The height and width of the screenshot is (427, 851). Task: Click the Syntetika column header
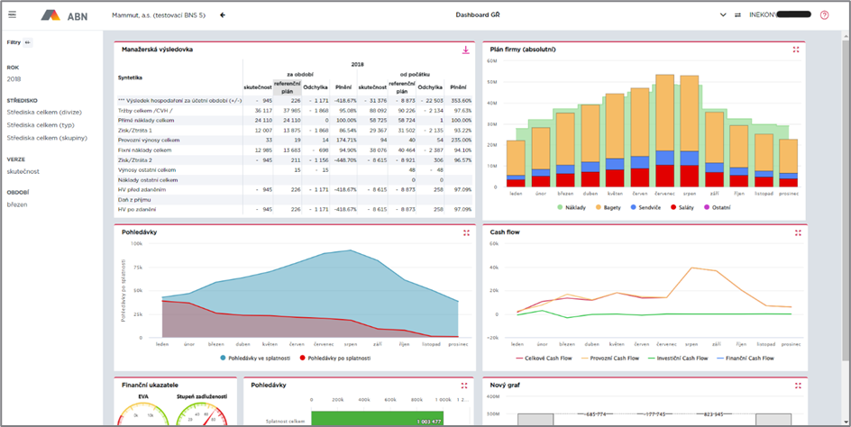(x=130, y=77)
